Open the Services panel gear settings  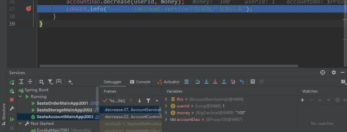[x=334, y=72]
